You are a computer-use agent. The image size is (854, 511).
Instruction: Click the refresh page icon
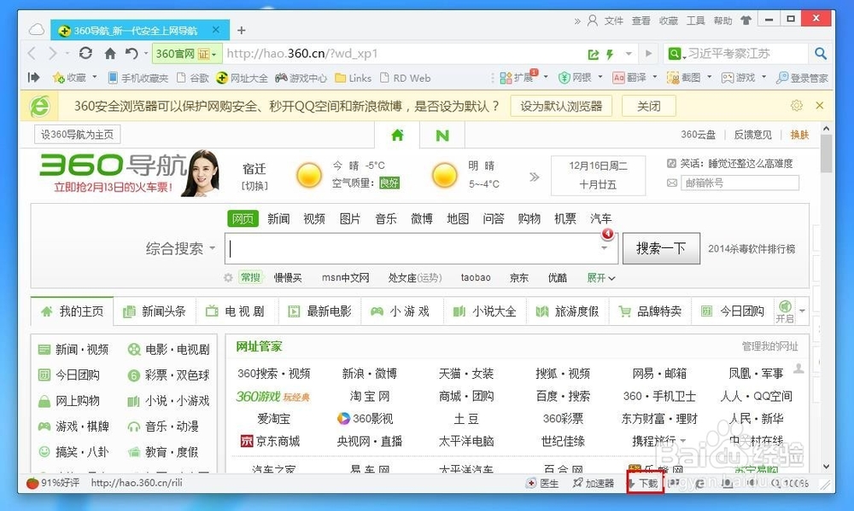point(85,52)
